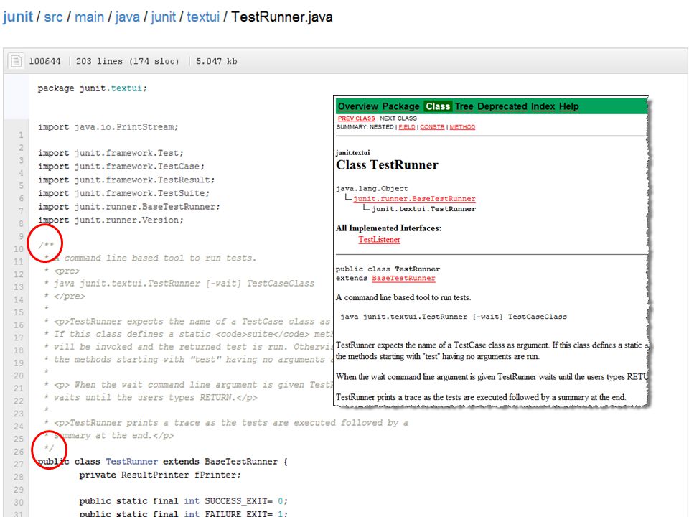This screenshot has height=517, width=689.
Task: Click 'All Implemented Interfaces:' label
Action: click(x=389, y=228)
